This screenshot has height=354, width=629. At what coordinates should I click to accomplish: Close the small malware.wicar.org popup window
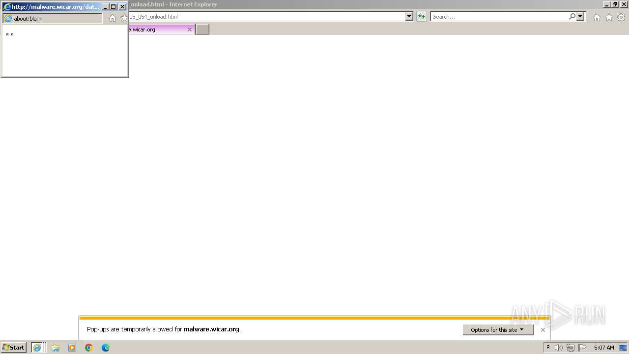click(x=122, y=7)
